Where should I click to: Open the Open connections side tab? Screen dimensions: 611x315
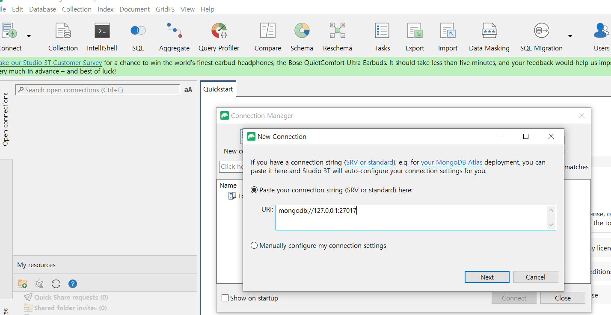click(x=6, y=119)
